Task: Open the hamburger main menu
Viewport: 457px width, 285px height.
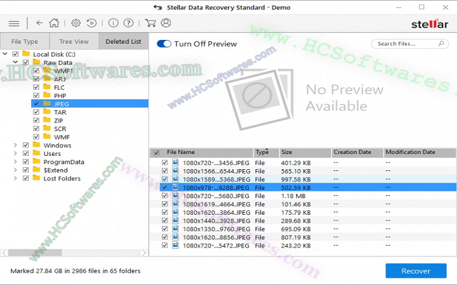Action: point(14,23)
